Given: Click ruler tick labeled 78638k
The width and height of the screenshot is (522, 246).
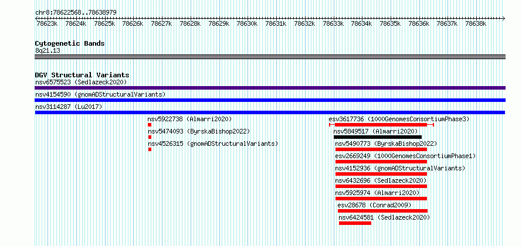Looking at the screenshot, I should pos(476,23).
